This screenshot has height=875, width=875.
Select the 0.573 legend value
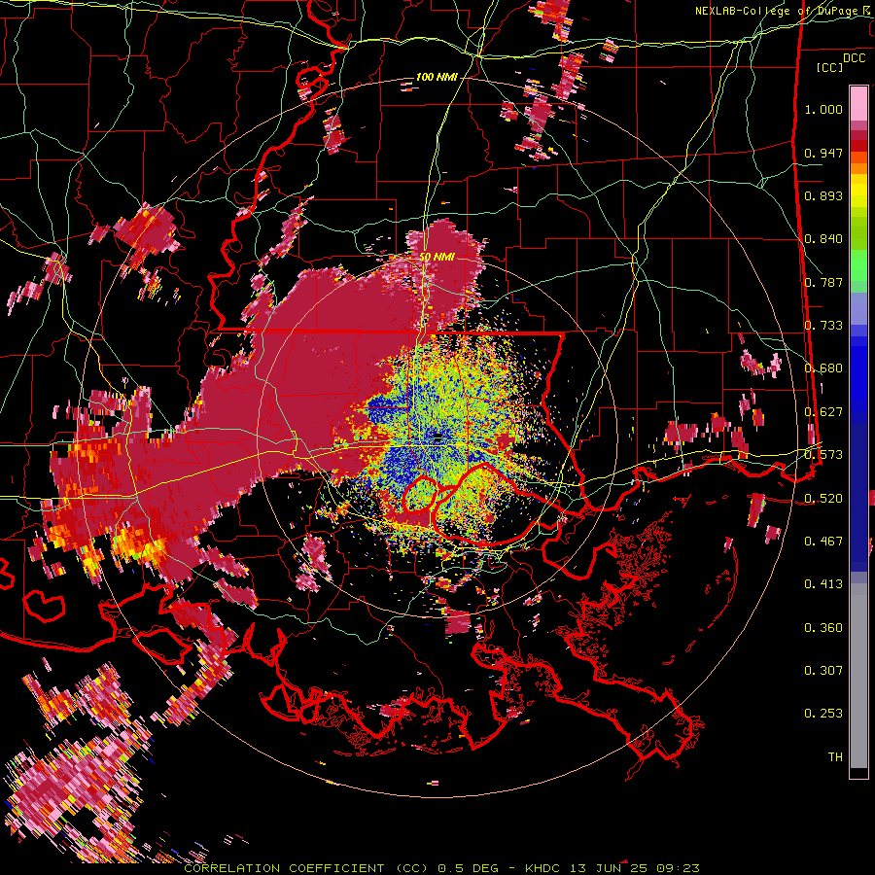coord(823,455)
